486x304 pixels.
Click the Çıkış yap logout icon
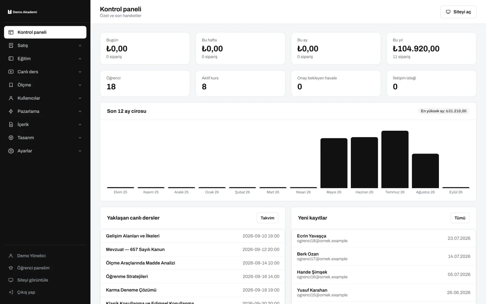11,292
